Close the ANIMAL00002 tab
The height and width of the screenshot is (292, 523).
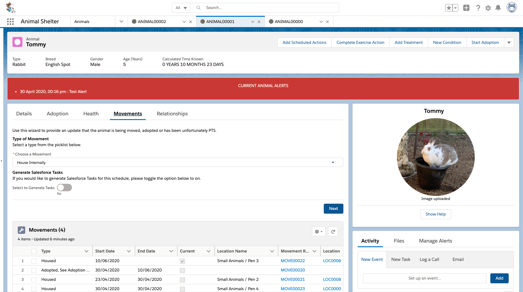pyautogui.click(x=191, y=22)
